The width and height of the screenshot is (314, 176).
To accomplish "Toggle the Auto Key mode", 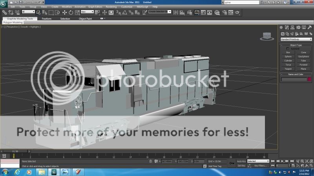I will 241,161.
